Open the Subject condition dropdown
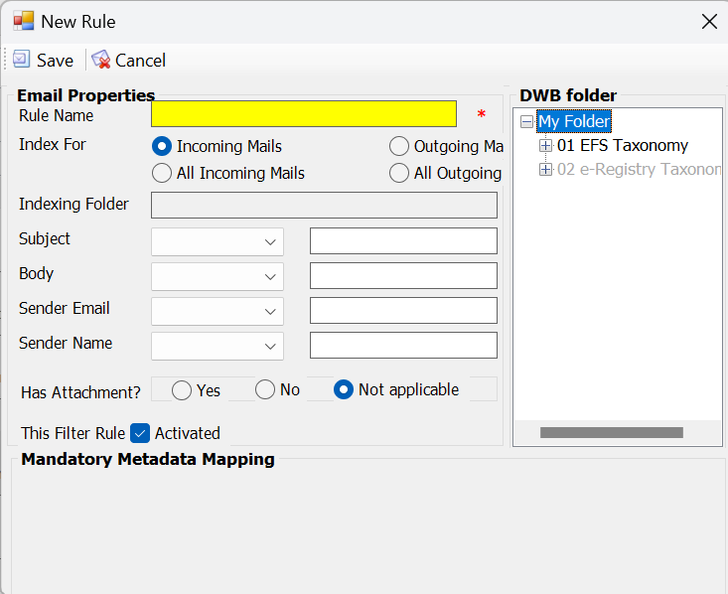Image resolution: width=728 pixels, height=594 pixels. pyautogui.click(x=218, y=241)
